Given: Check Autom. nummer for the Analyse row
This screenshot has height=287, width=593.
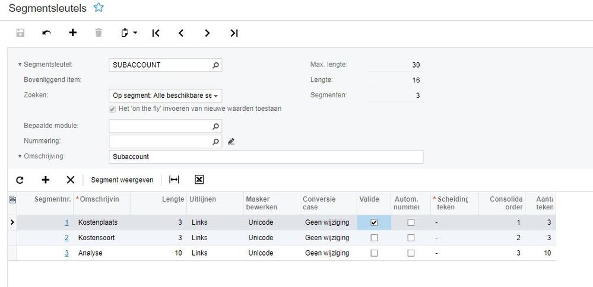Looking at the screenshot, I should click(x=410, y=253).
